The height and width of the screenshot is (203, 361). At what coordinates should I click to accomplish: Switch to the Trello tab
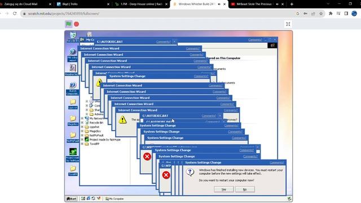pos(83,4)
